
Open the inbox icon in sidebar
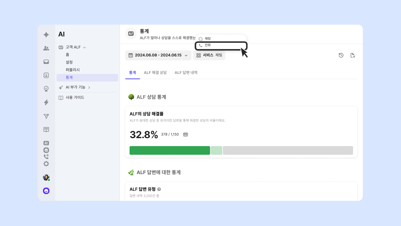tap(46, 62)
